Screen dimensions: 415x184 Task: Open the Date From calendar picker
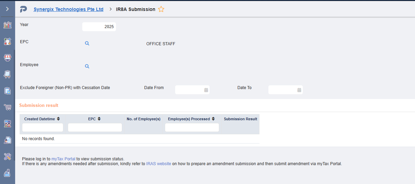(206, 90)
